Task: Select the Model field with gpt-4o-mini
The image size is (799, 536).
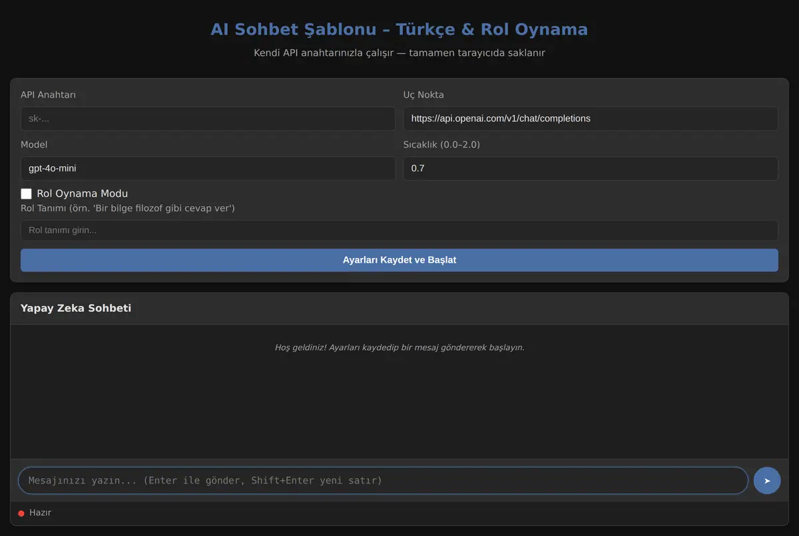Action: 208,168
